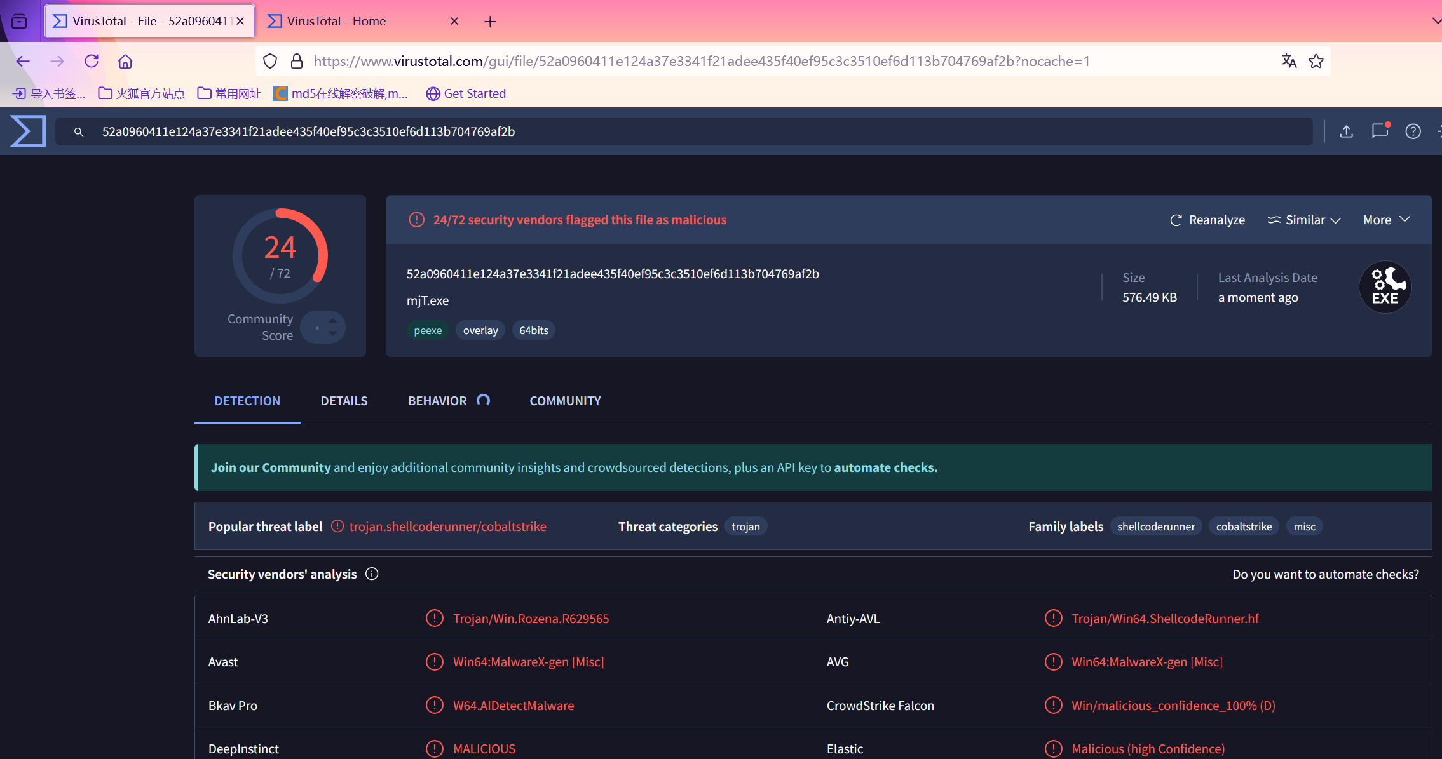
Task: Open the help question mark icon
Action: tap(1412, 131)
